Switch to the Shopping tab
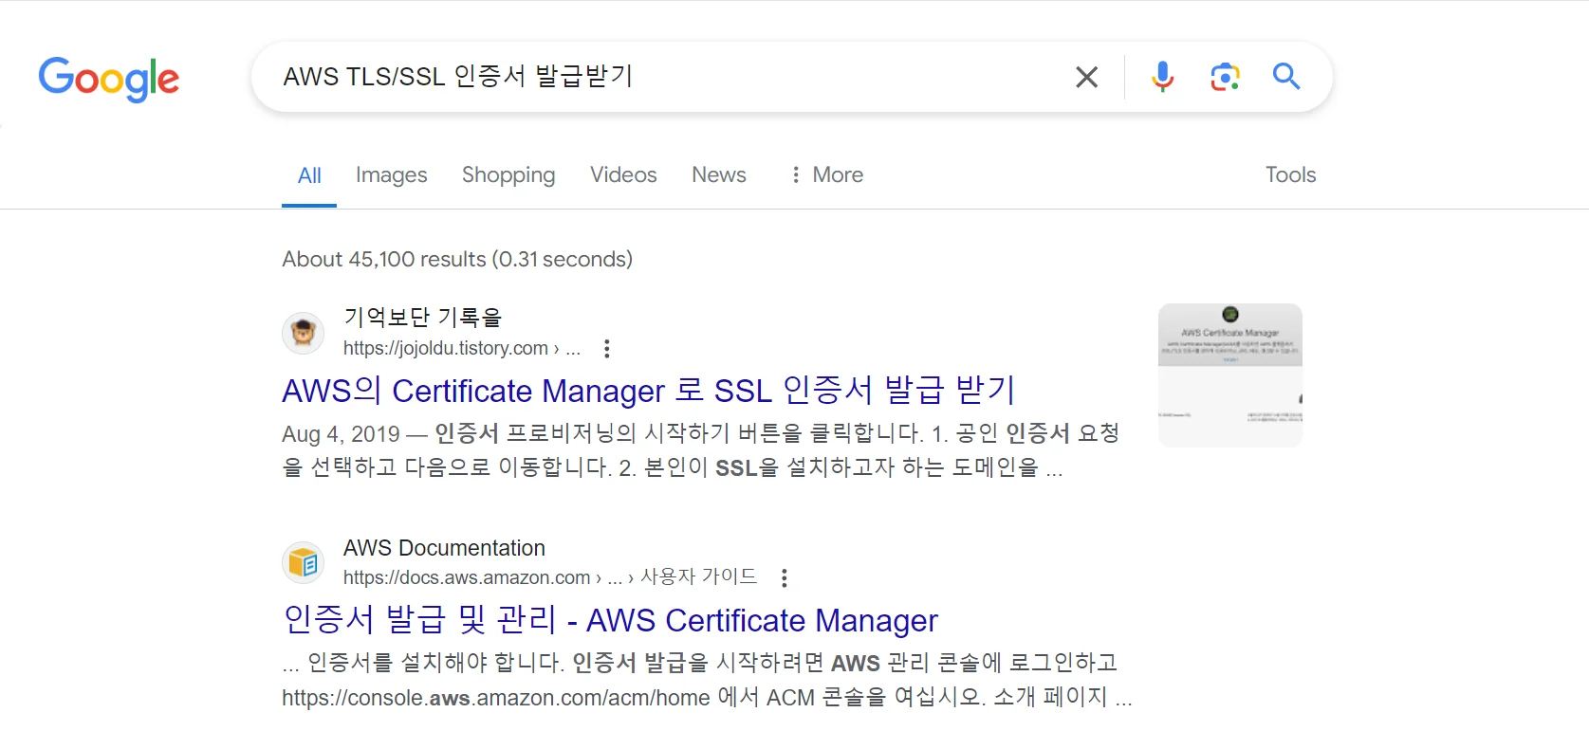 pos(508,174)
